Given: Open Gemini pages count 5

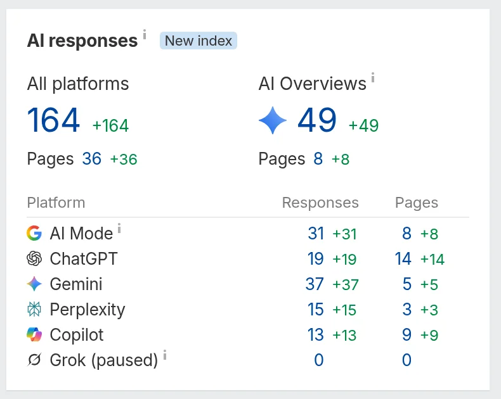Looking at the screenshot, I should coord(407,284).
